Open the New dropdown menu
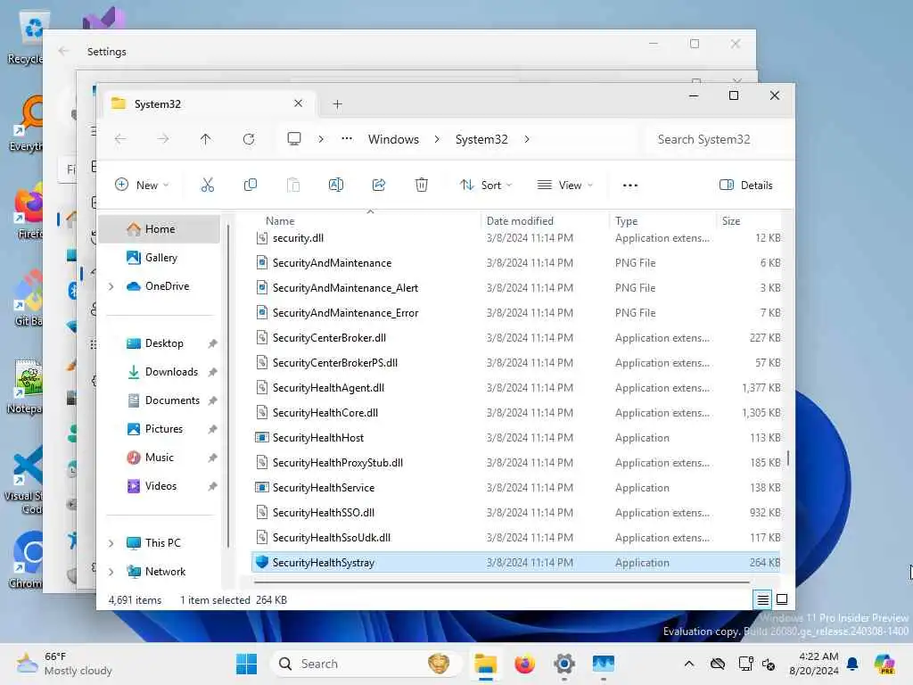Viewport: 913px width, 685px height. point(143,186)
